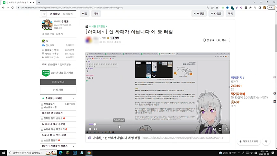
Task: Open the video settings gear
Action: [214, 129]
